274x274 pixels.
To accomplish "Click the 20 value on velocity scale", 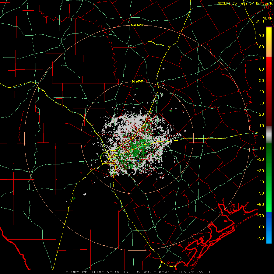I will (262, 114).
